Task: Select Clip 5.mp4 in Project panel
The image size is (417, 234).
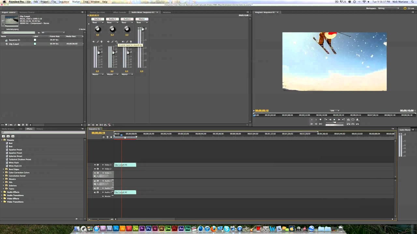Action: click(x=14, y=44)
